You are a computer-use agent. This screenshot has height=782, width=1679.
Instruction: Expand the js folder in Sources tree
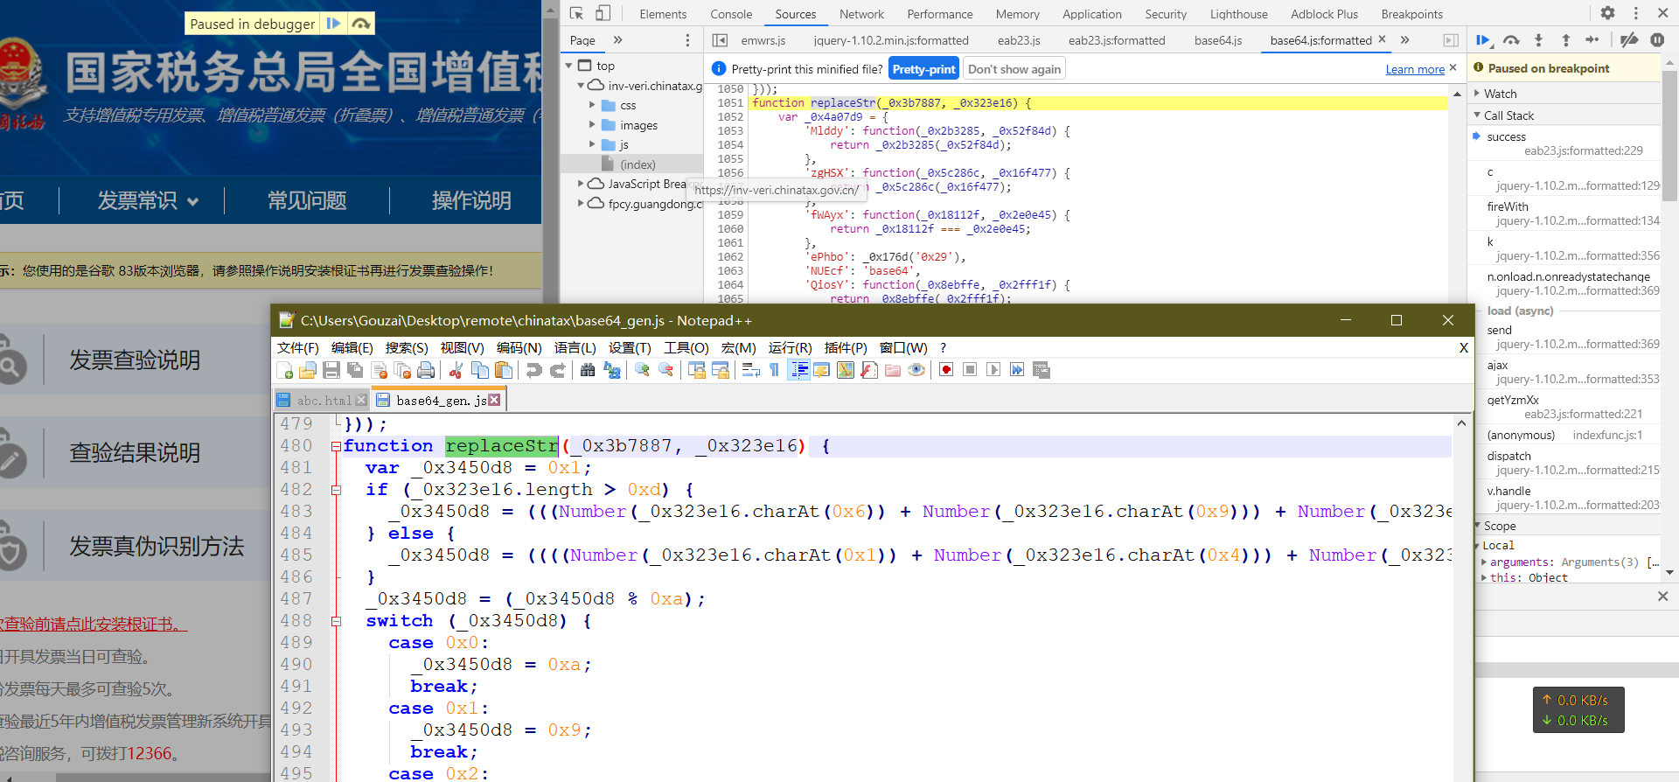click(x=592, y=144)
